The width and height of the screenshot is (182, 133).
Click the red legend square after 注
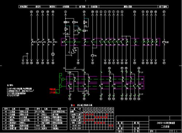pos(74,105)
